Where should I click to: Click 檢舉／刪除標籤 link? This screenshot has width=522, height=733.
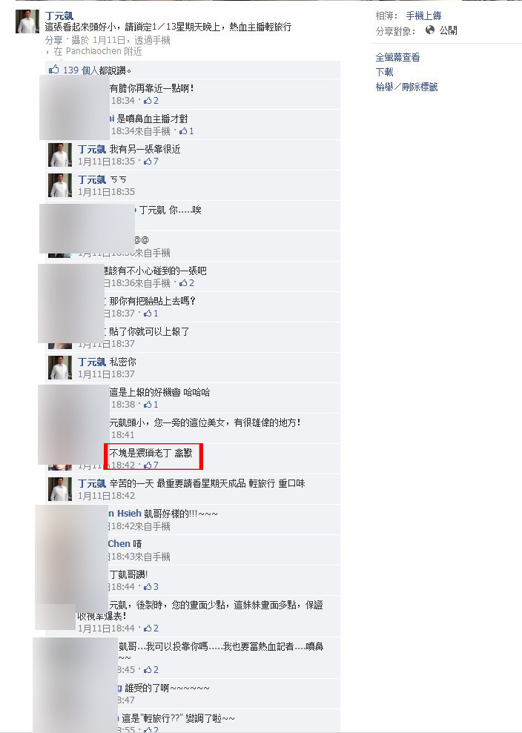click(x=406, y=87)
